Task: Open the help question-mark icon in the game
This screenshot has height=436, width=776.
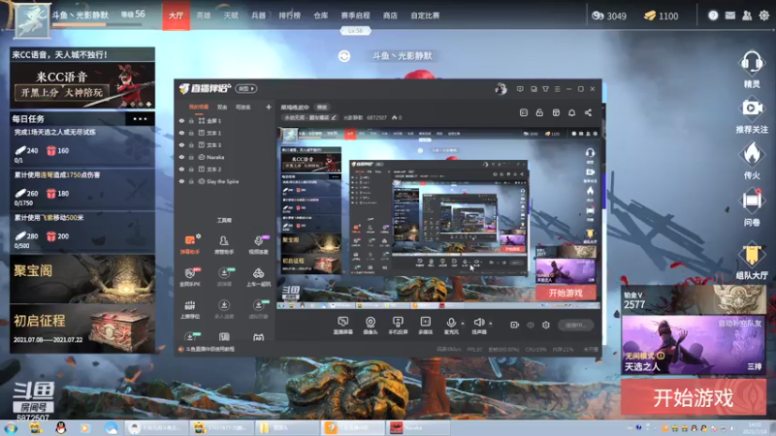Action: [713, 16]
